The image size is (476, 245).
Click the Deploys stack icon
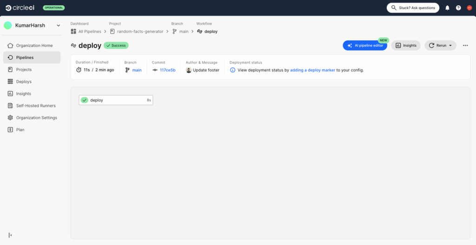coord(10,82)
